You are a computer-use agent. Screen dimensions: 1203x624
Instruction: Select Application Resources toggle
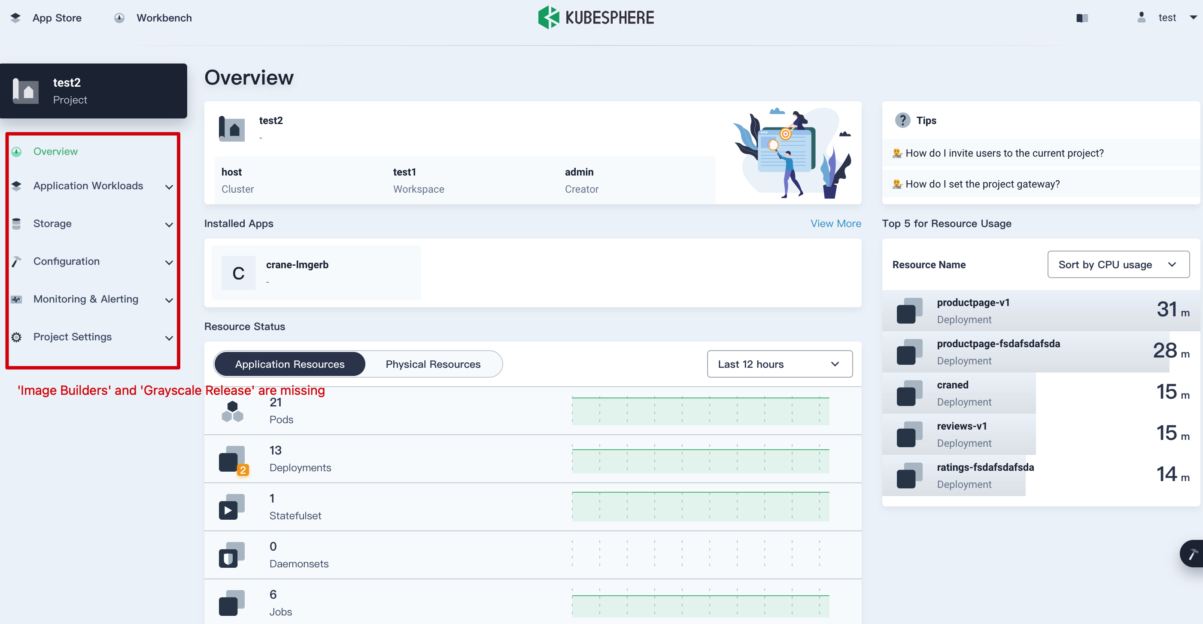tap(289, 364)
